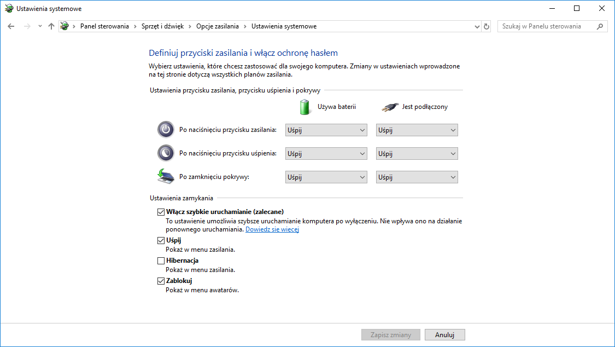The image size is (615, 347).
Task: Enable the Hibernacja checkbox
Action: (161, 261)
